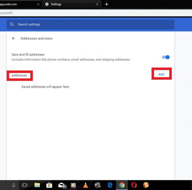Click the 'Addresses and more' heading
Image resolution: width=192 pixels, height=190 pixels.
pos(36,38)
